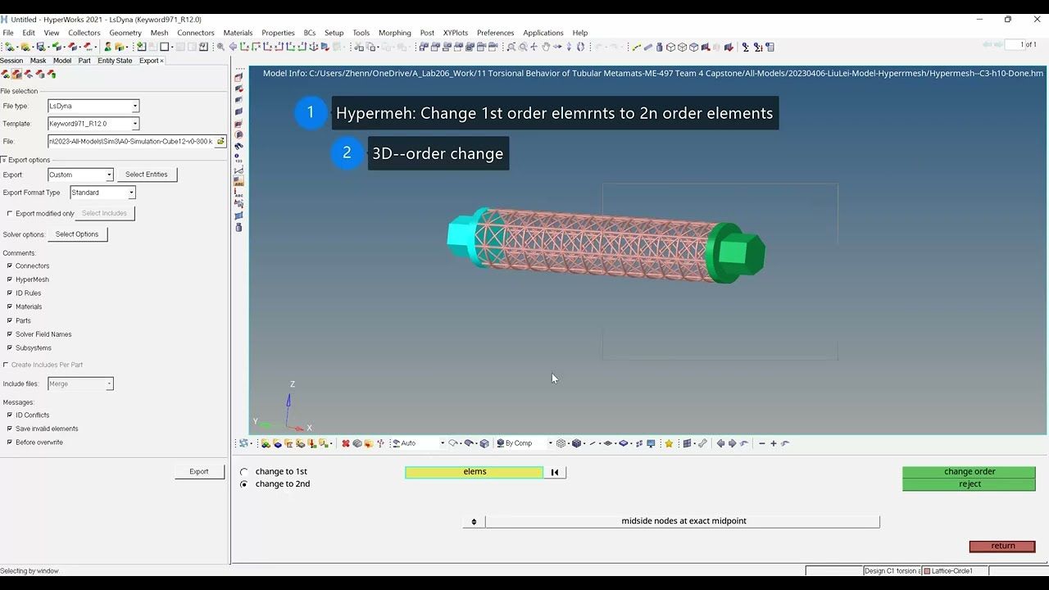Open the Mesh menu
The image size is (1049, 590).
point(159,33)
